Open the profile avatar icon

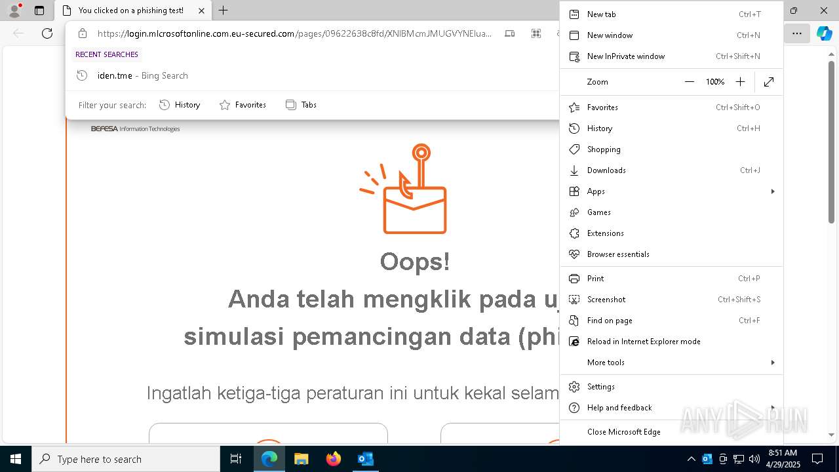click(14, 10)
